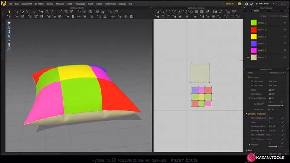This screenshot has height=163, width=290.
Task: Click the pause-shaped icon in 3D toolbar
Action: click(x=103, y=12)
